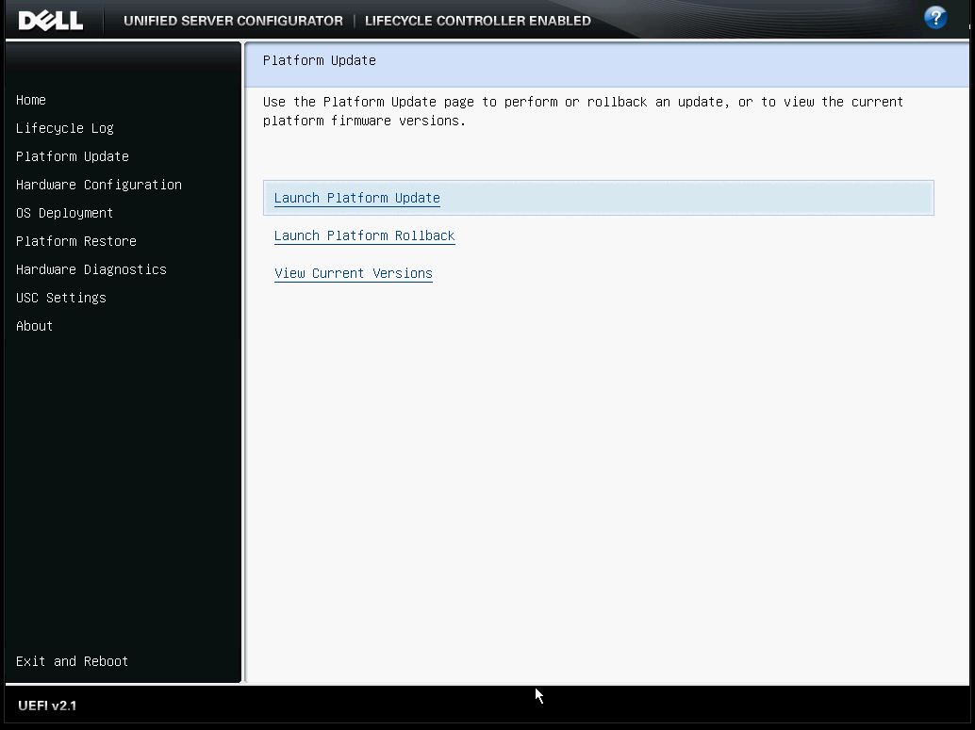This screenshot has width=975, height=730.
Task: Go to Home in sidebar
Action: click(31, 100)
